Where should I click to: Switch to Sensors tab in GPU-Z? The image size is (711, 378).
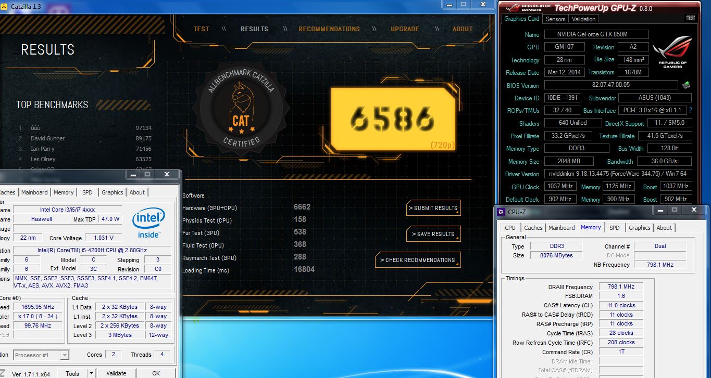(555, 19)
